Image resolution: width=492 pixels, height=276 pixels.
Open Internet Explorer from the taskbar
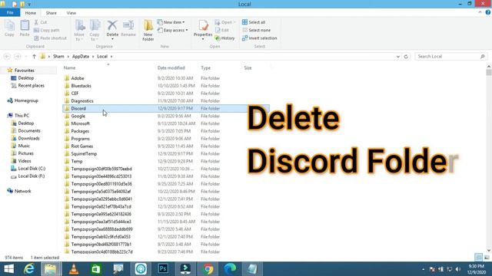point(29,269)
